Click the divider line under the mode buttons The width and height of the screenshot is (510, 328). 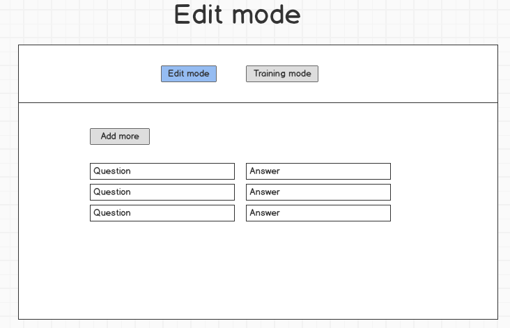(258, 103)
